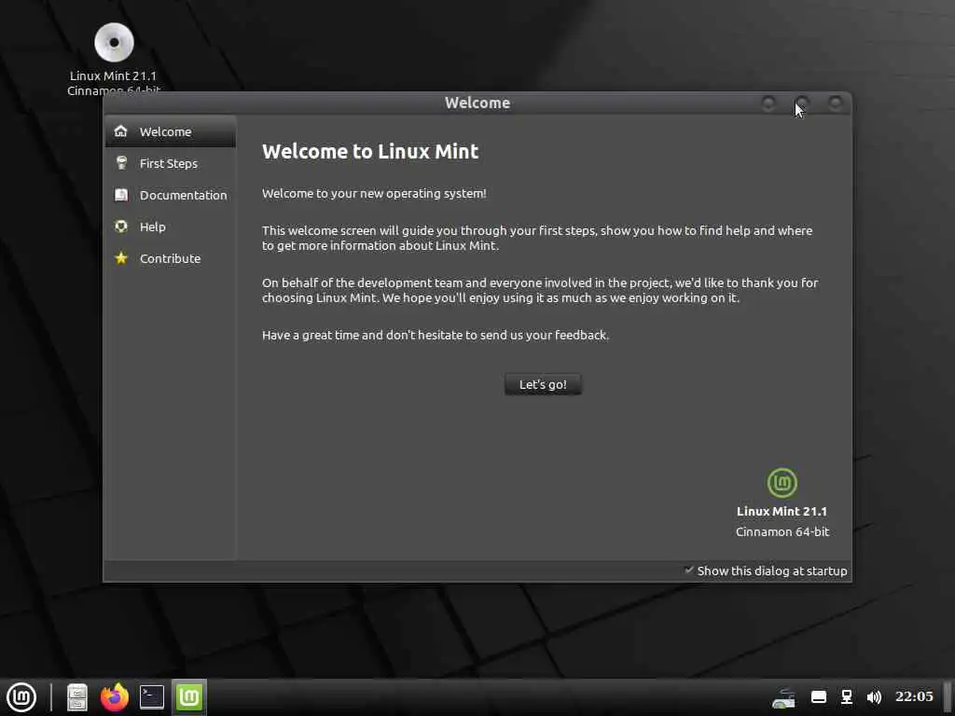Open the calendar from the 22:05 clock
This screenshot has height=716, width=955.
coord(914,696)
